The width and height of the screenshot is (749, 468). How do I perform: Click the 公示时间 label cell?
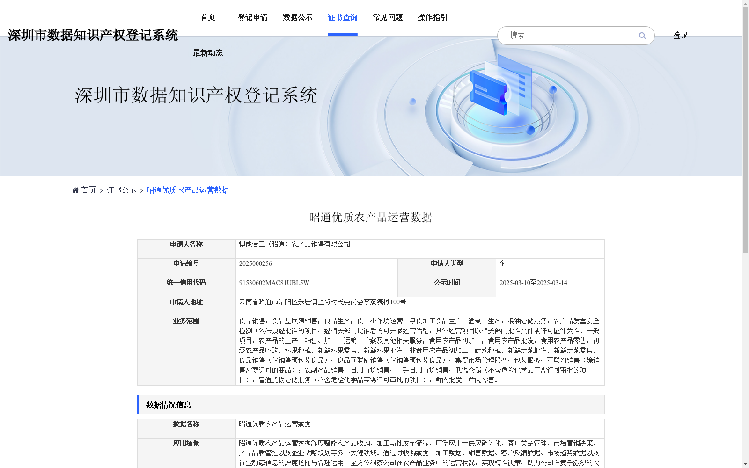[447, 287]
